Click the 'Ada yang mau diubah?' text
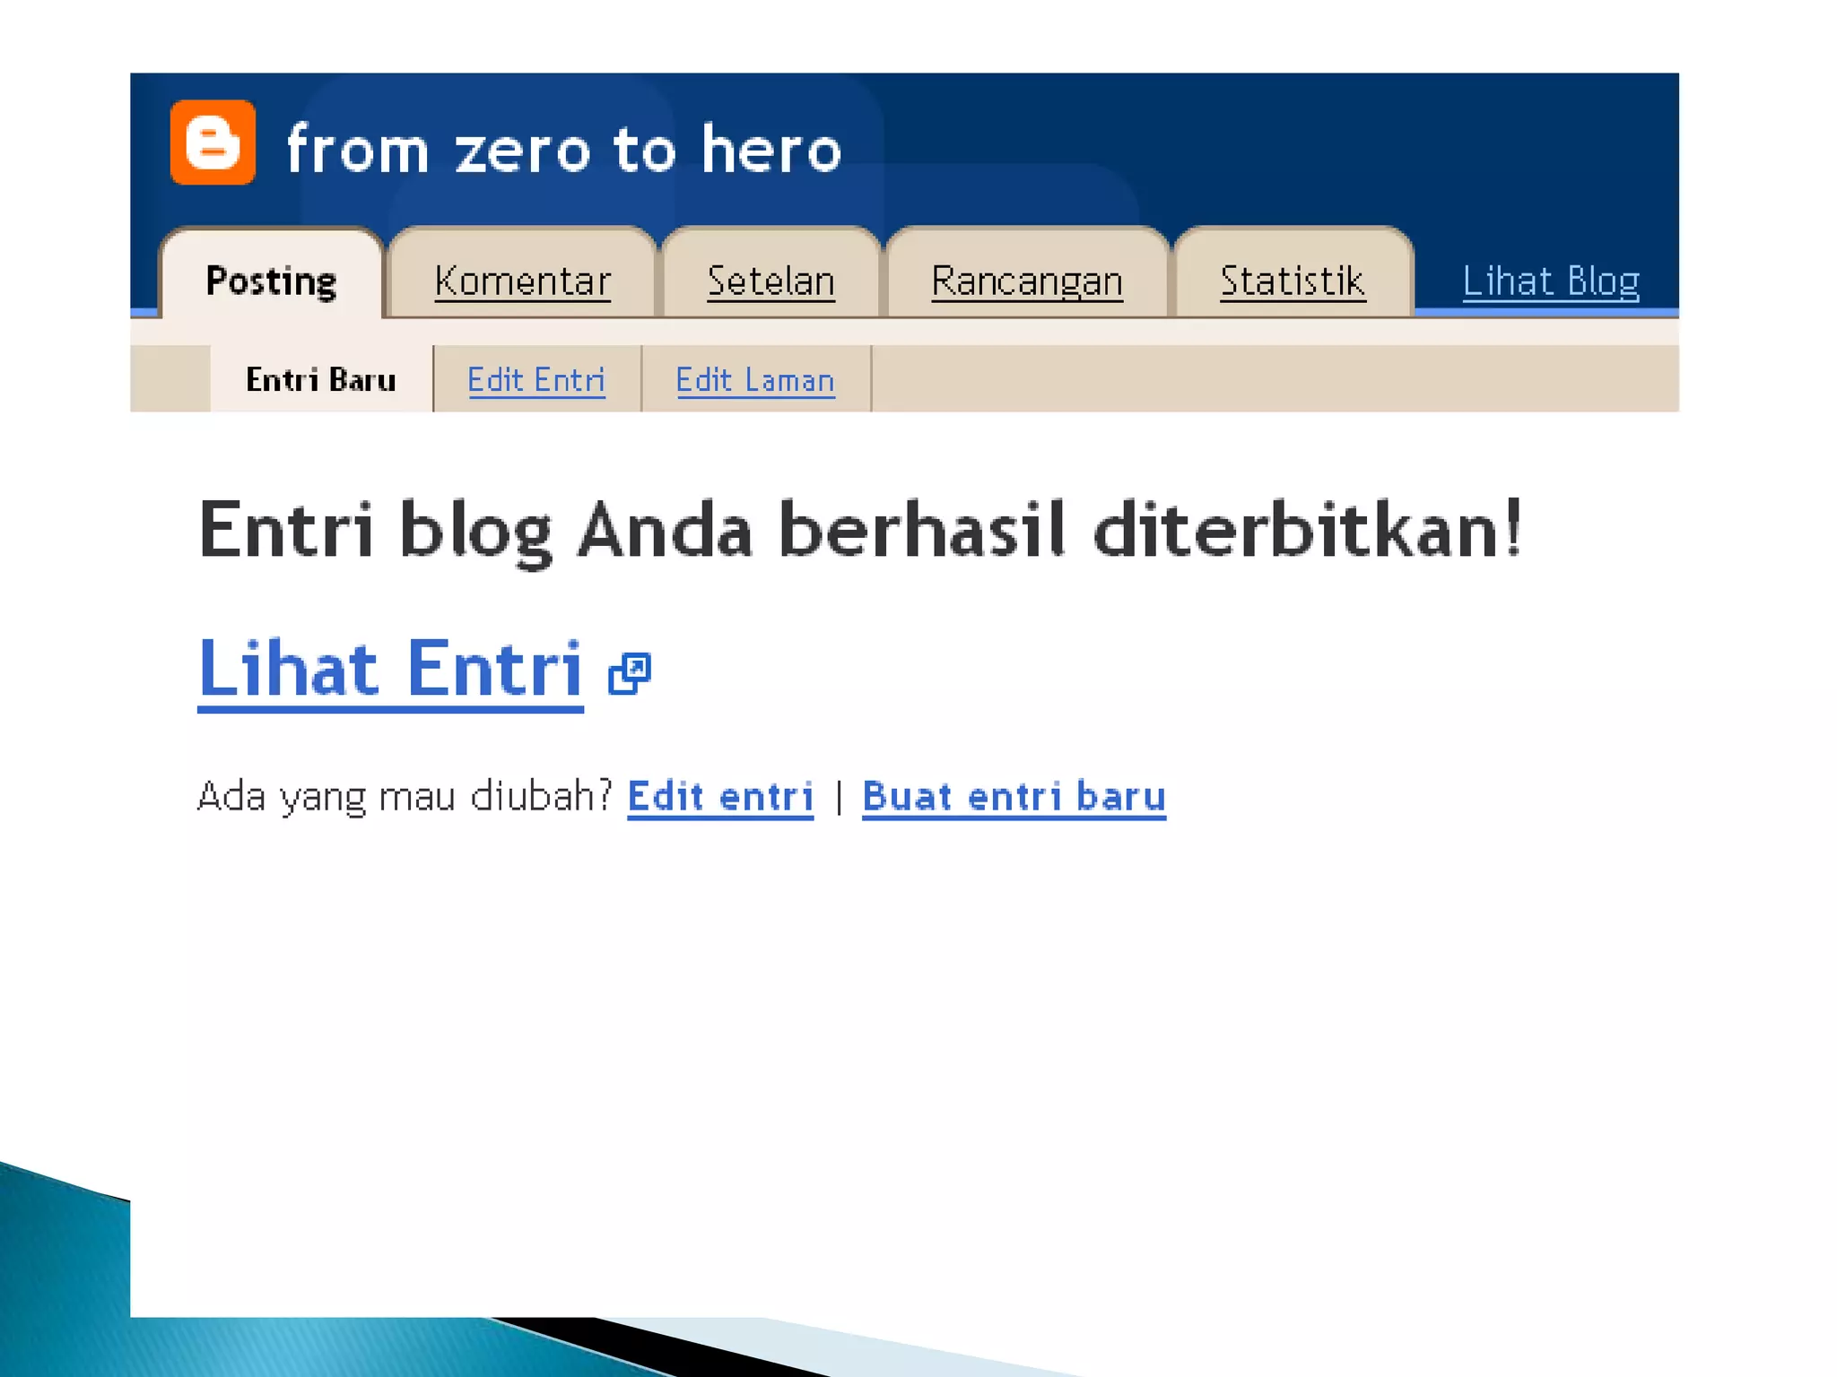This screenshot has width=1837, height=1377. pyautogui.click(x=404, y=796)
